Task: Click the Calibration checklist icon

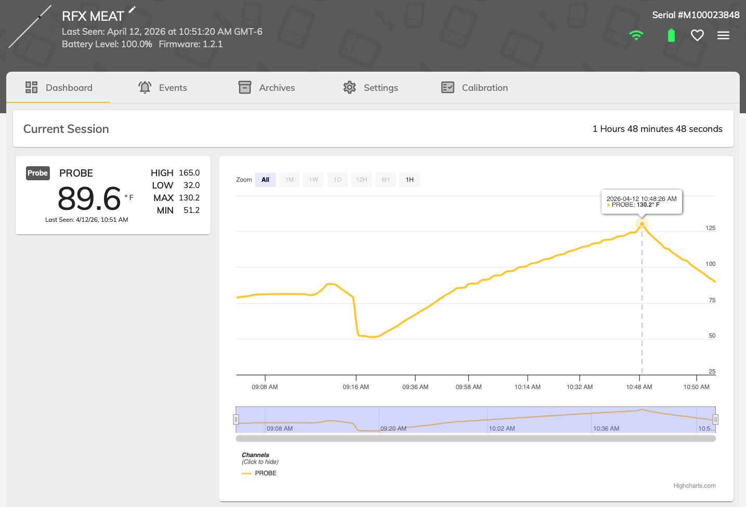Action: click(448, 87)
